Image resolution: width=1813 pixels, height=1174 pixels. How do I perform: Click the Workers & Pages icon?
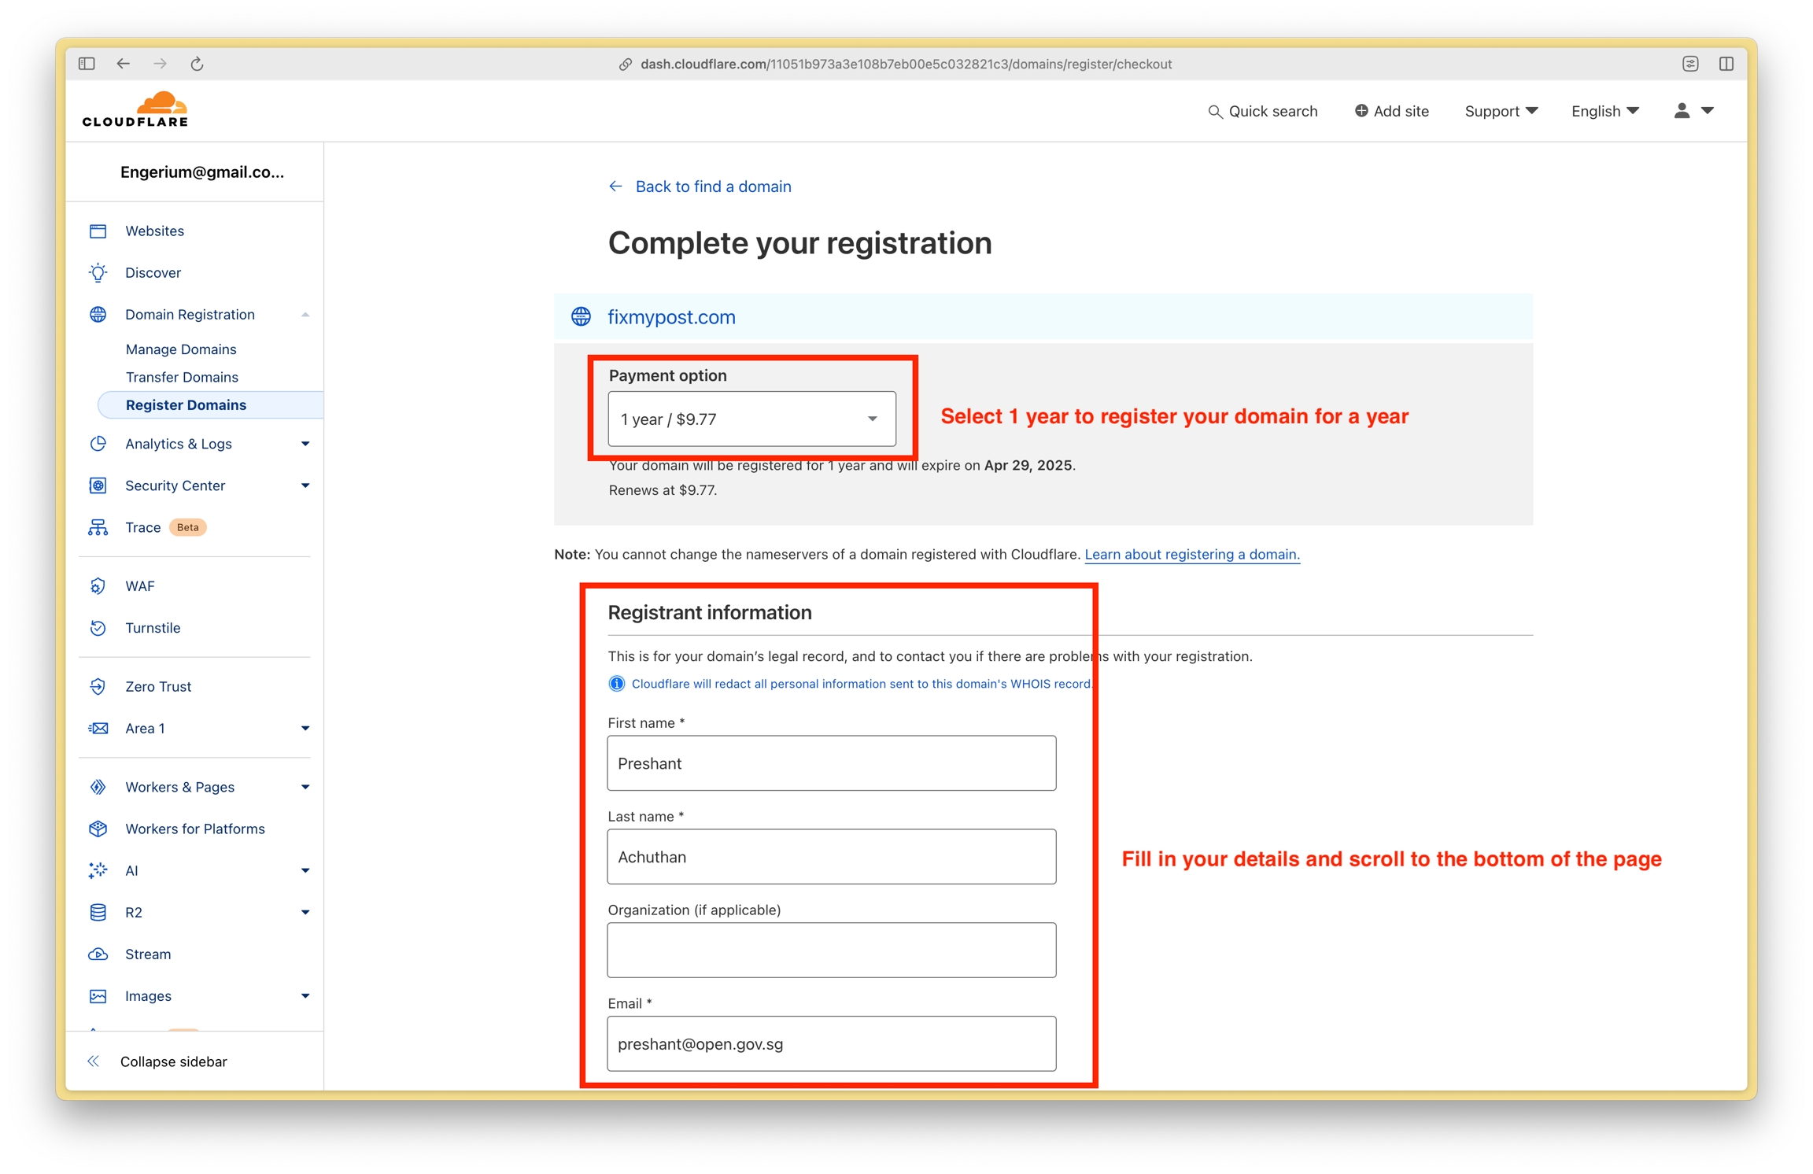[x=98, y=787]
